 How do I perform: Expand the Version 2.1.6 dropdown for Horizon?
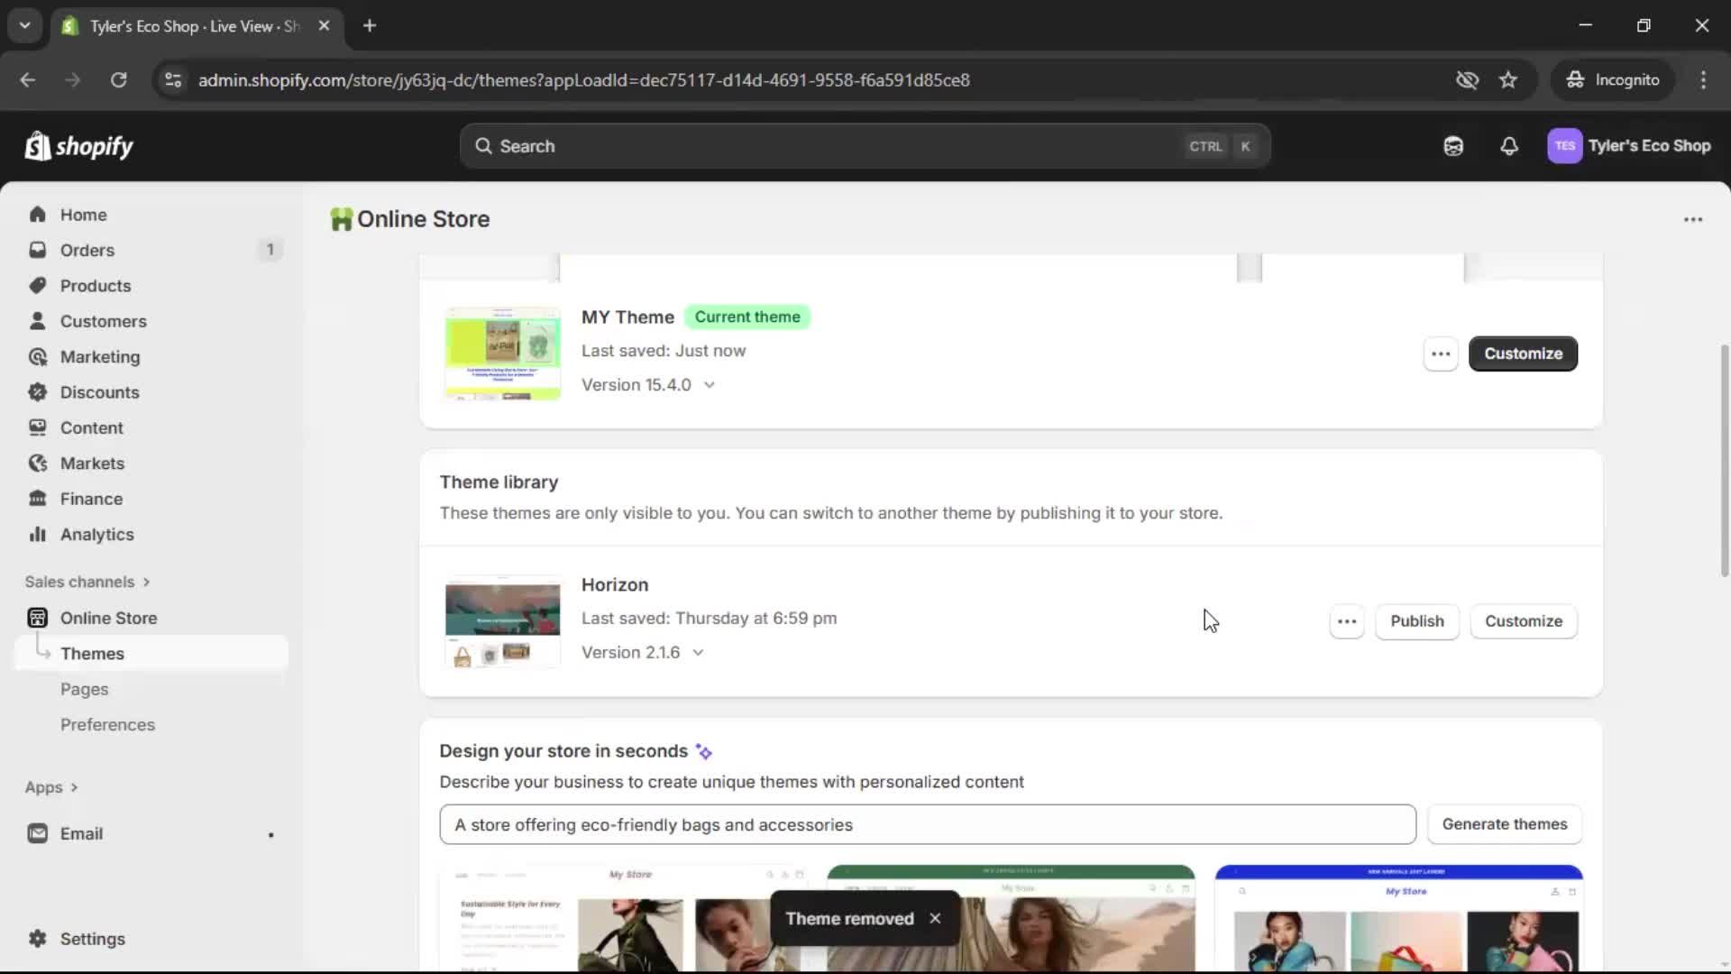click(699, 652)
